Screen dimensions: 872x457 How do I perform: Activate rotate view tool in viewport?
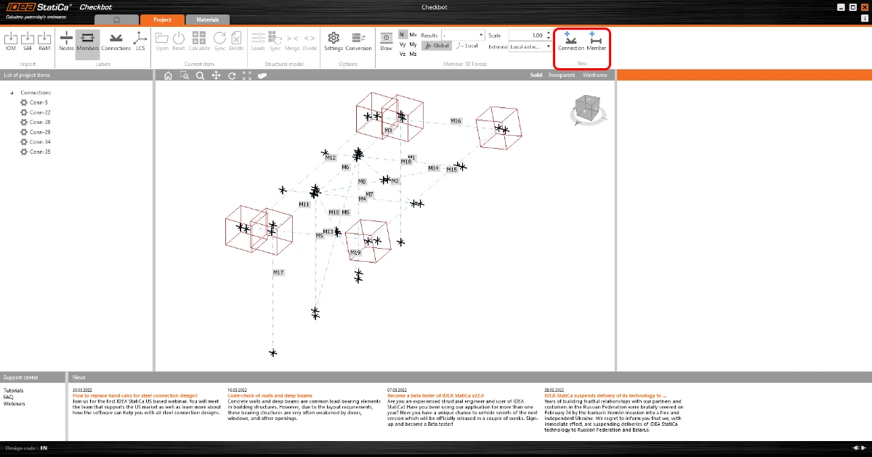(232, 75)
